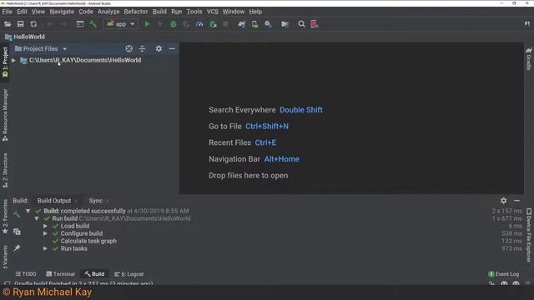The height and width of the screenshot is (300, 534).
Task: Click the Search Everywhere magnifier icon
Action: coord(301,24)
